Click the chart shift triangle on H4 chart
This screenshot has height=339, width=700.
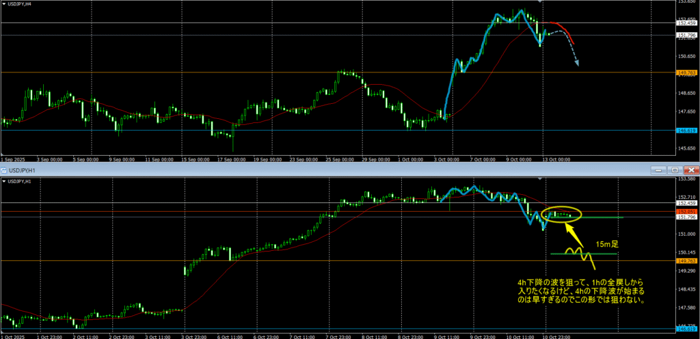(541, 2)
